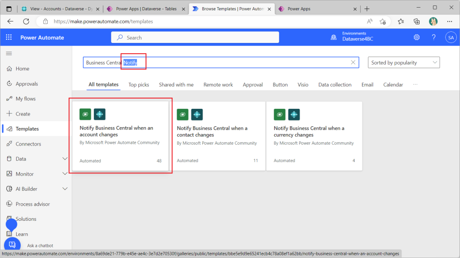This screenshot has height=258, width=460.
Task: Open Notify Business Central when a currency changes
Action: click(314, 136)
